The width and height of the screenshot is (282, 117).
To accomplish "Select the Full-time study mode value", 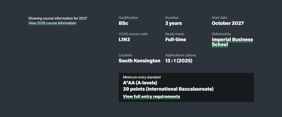I will [x=175, y=40].
